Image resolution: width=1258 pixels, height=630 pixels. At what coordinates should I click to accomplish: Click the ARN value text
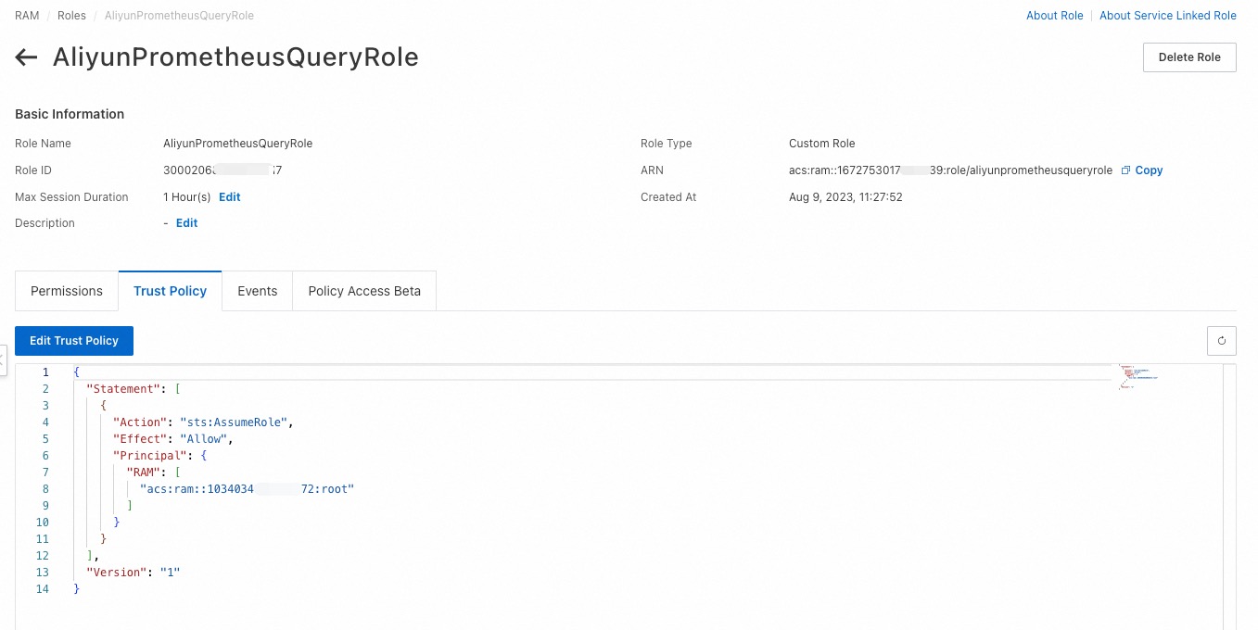click(950, 170)
